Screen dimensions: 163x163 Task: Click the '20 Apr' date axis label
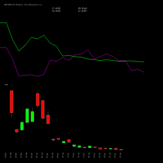coord(89,155)
